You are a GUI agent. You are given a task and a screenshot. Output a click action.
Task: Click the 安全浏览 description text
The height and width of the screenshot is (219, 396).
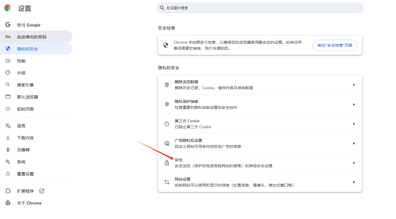(224, 166)
